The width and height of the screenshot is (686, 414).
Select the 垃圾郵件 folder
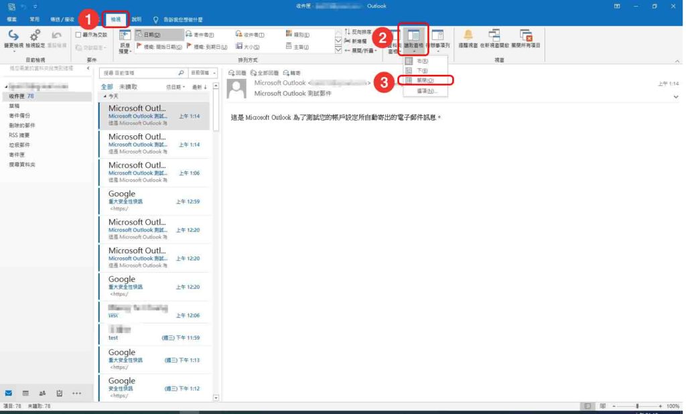click(19, 145)
